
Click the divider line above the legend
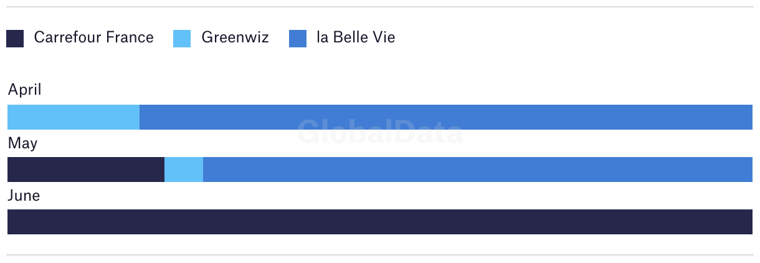pos(380,7)
